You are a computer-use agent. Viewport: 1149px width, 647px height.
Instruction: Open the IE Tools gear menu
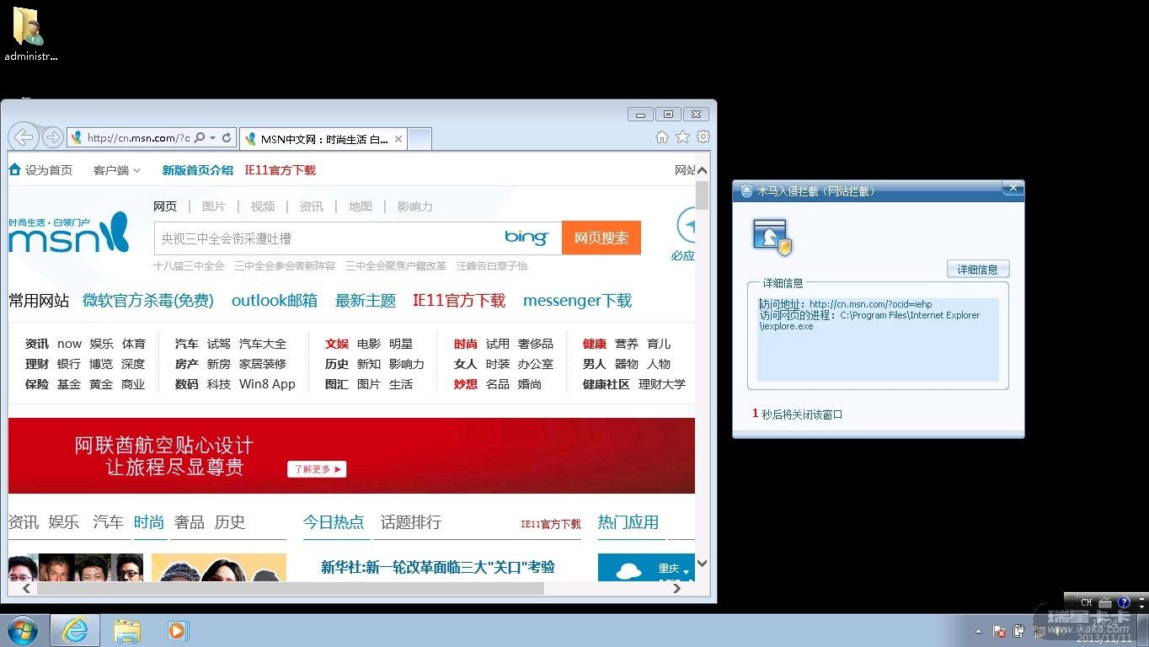pos(703,137)
